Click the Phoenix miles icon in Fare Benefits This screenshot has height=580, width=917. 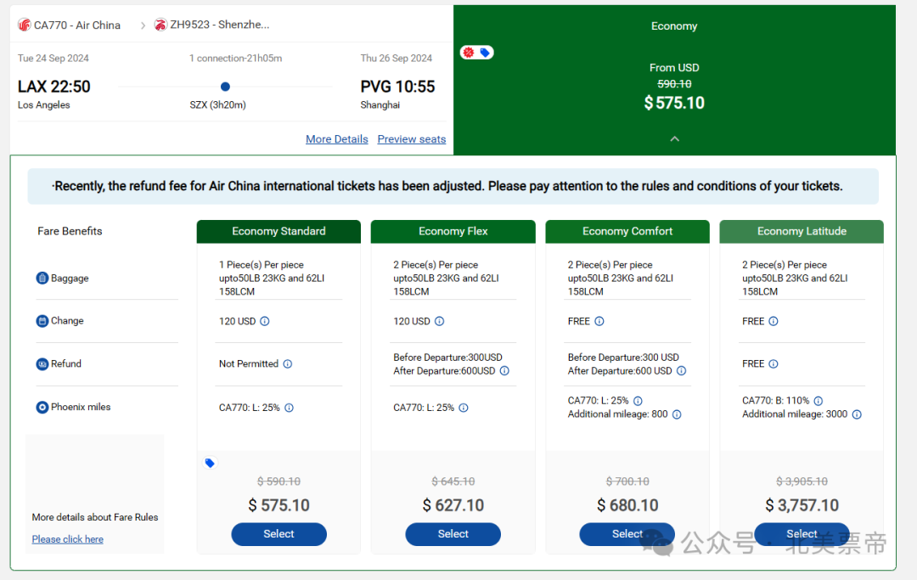pyautogui.click(x=42, y=408)
